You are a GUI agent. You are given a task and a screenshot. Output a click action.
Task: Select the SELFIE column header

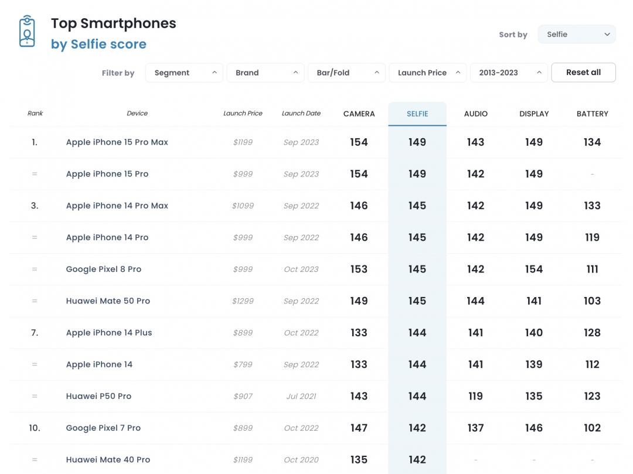(x=417, y=114)
